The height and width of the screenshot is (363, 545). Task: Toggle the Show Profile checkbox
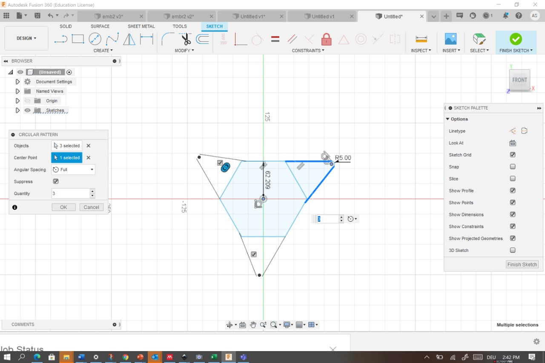tap(513, 191)
